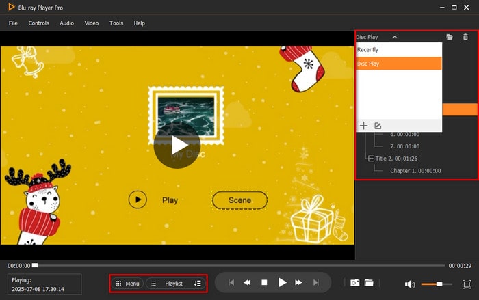Click the edit playlist pencil icon

(x=378, y=126)
